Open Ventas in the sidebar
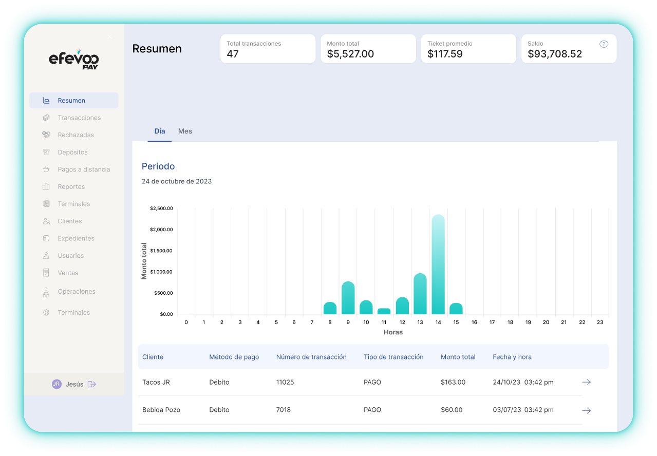657x456 pixels. pyautogui.click(x=68, y=273)
